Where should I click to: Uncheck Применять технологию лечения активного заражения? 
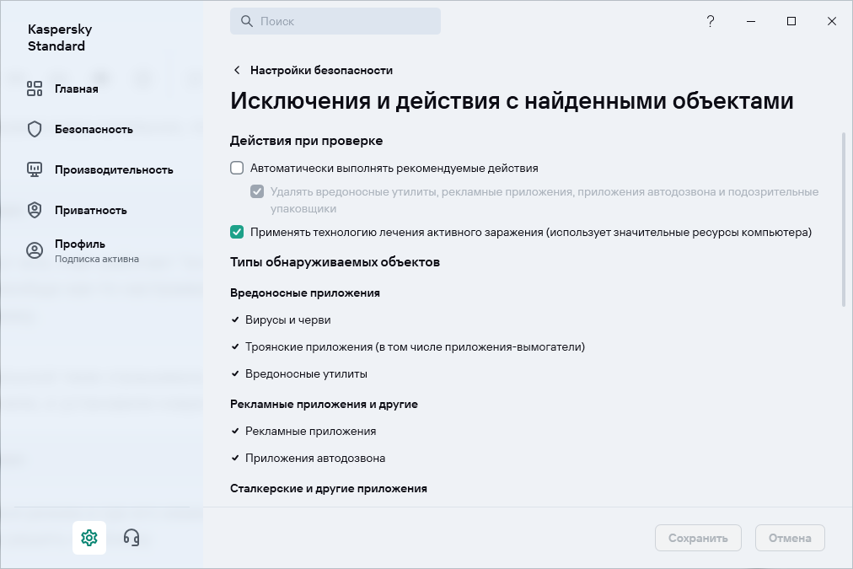point(237,233)
